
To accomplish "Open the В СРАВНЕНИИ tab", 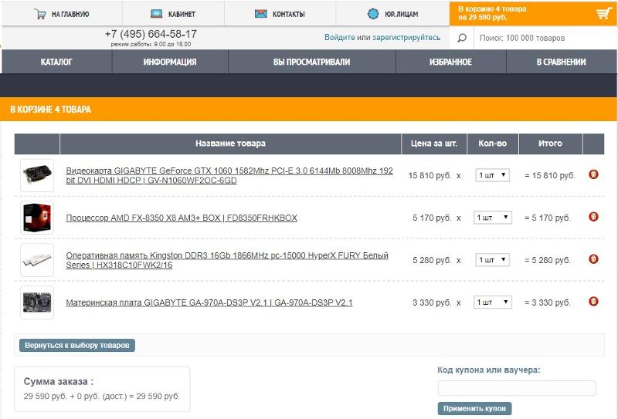I will click(x=562, y=62).
